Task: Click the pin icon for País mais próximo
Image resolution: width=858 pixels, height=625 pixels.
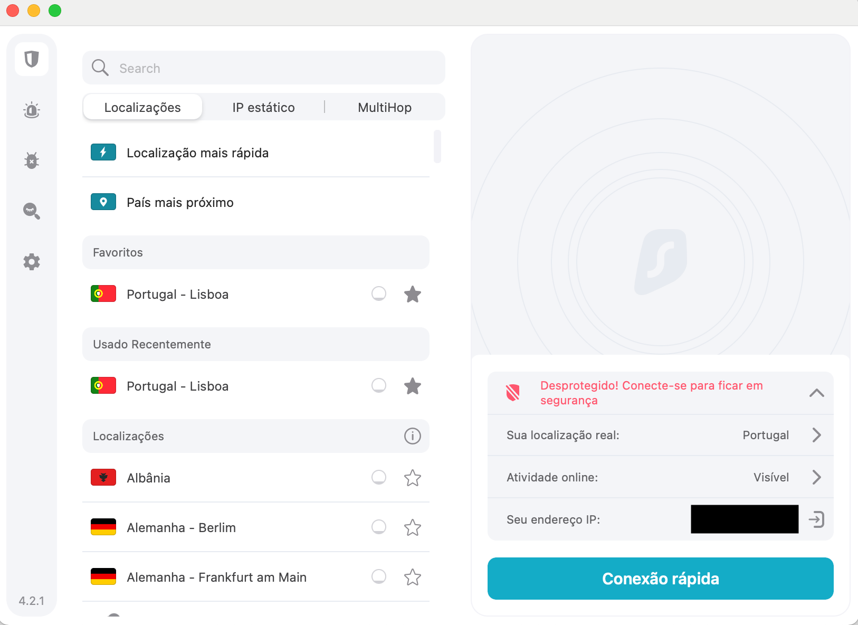Action: pos(103,202)
